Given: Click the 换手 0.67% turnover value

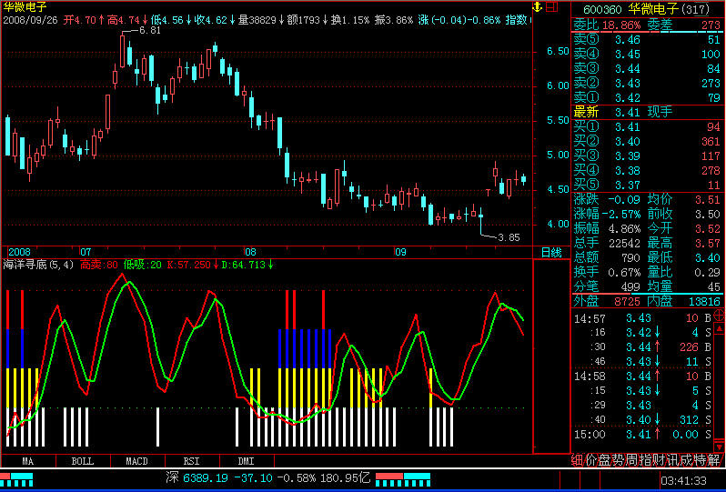Looking at the screenshot, I should [624, 273].
